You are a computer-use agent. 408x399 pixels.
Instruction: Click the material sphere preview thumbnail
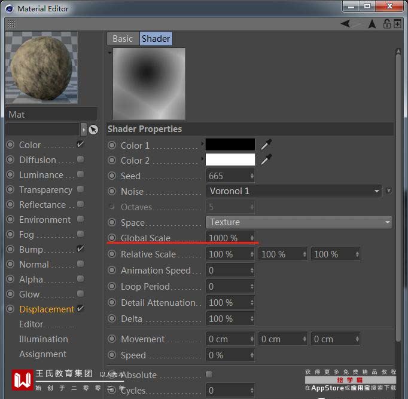point(41,68)
